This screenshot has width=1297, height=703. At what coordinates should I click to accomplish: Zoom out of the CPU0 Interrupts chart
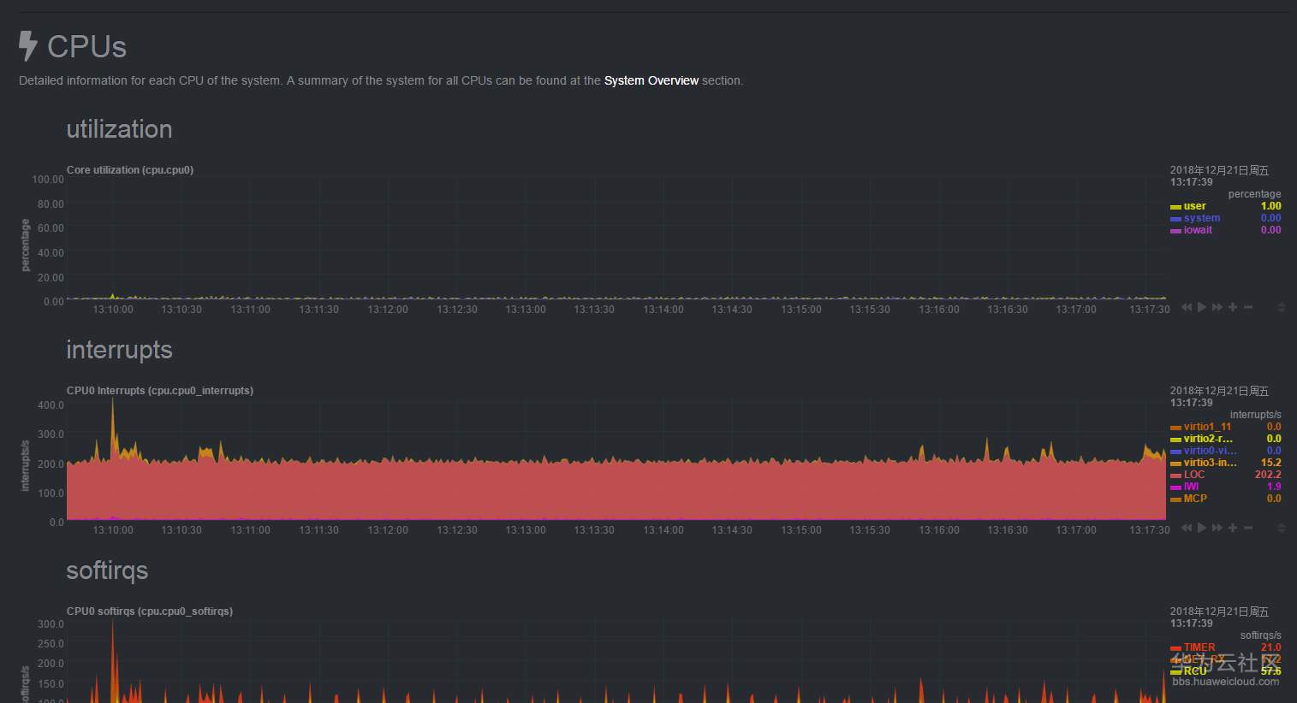tap(1248, 528)
